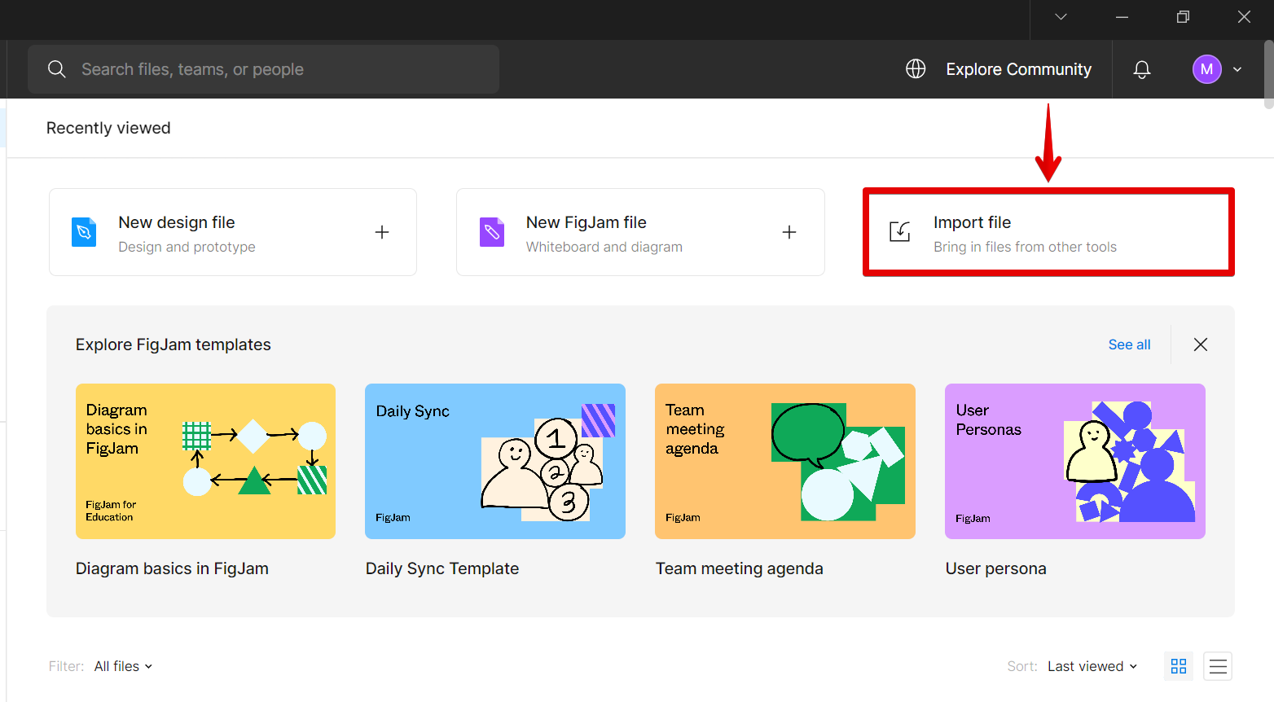Open the title bar tabs dropdown arrow
The width and height of the screenshot is (1274, 702).
coord(1061,17)
